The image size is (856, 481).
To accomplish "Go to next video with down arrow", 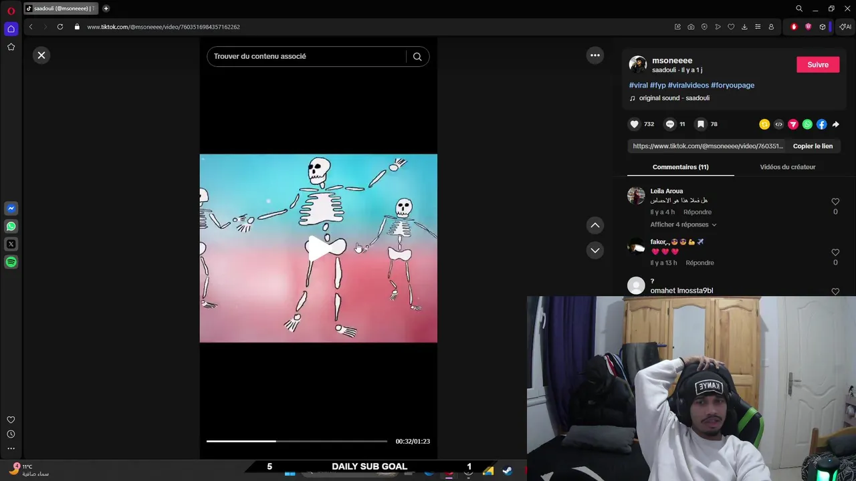I will coord(595,251).
